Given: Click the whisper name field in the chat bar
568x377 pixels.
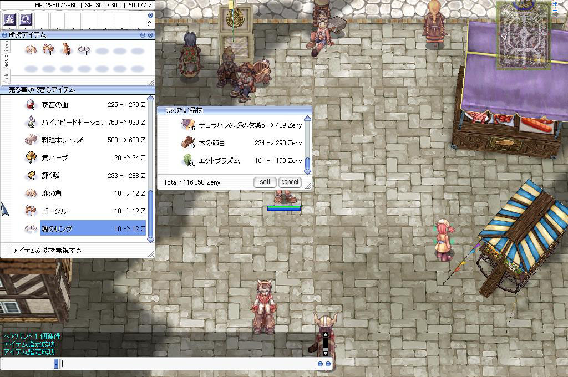Looking at the screenshot, I should (x=28, y=364).
